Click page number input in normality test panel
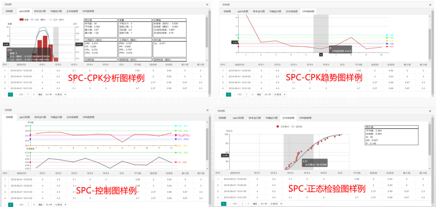The image size is (436, 207). [243, 204]
